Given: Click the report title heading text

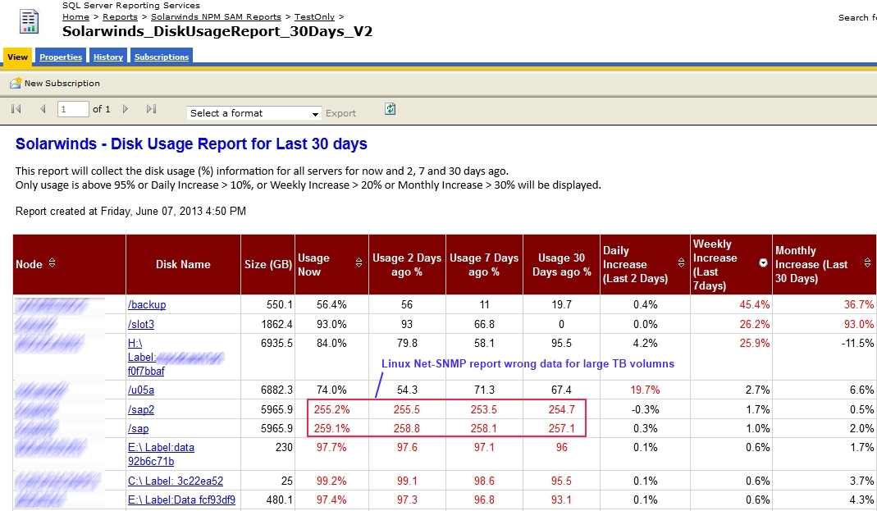Looking at the screenshot, I should (x=191, y=144).
